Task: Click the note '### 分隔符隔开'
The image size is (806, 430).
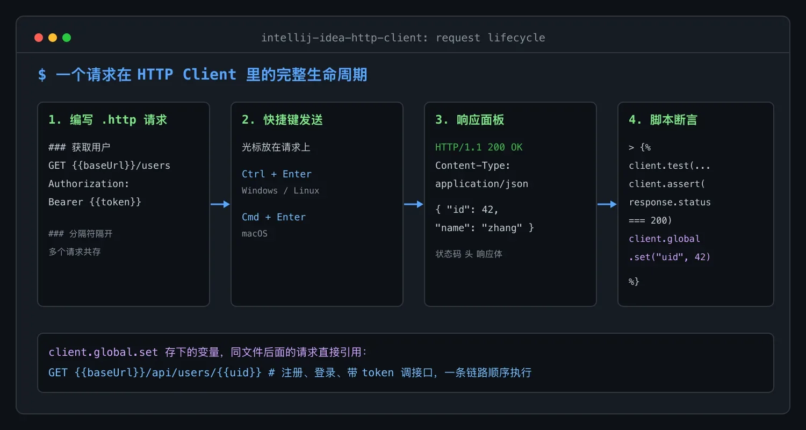Action: (81, 234)
